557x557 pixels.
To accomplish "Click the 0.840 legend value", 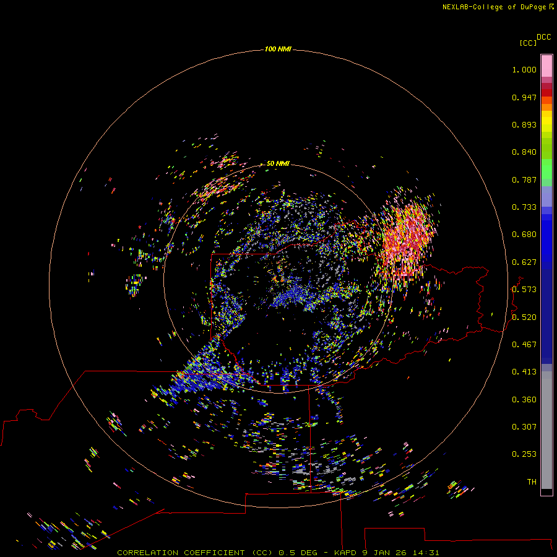I will tap(524, 152).
